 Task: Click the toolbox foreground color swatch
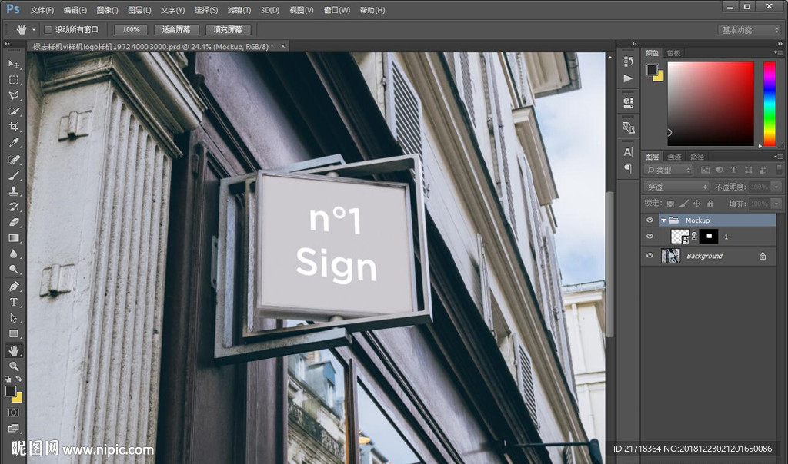tap(11, 391)
